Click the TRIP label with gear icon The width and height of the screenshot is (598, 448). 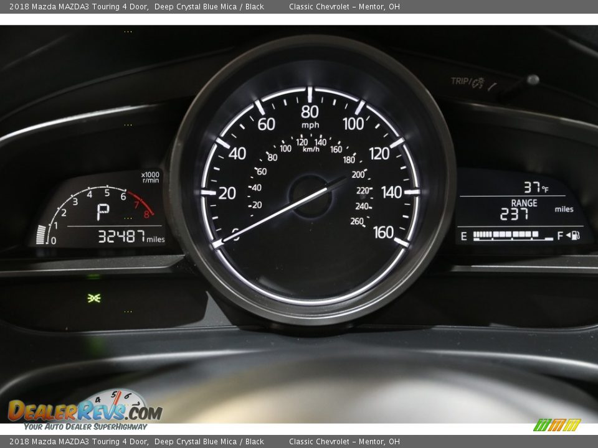pos(468,82)
